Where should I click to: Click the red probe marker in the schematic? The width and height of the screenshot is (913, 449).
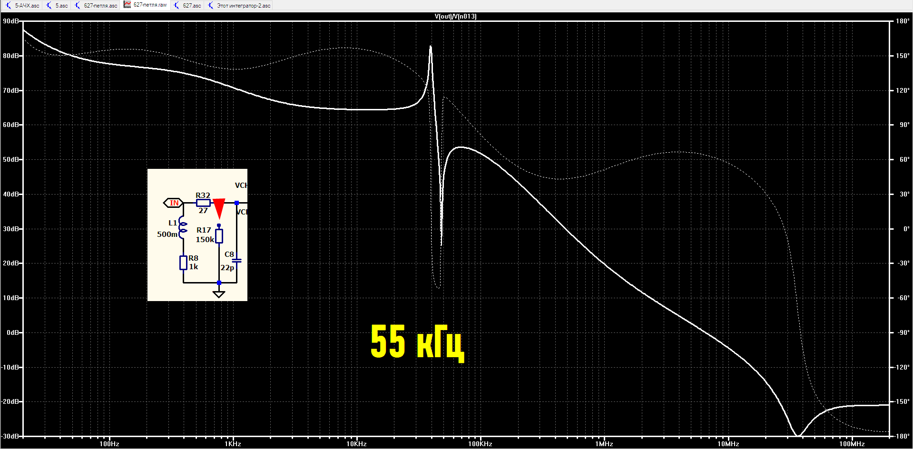[x=219, y=208]
